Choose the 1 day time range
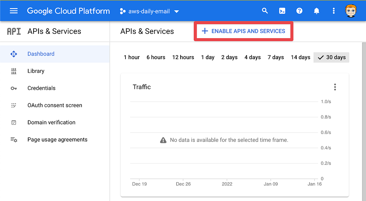This screenshot has height=201, width=366. (x=208, y=57)
